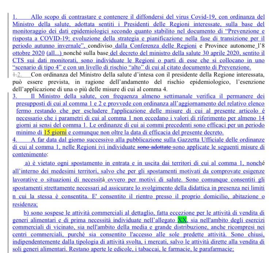Click the word "residenza;"

pyautogui.click(x=25, y=205)
